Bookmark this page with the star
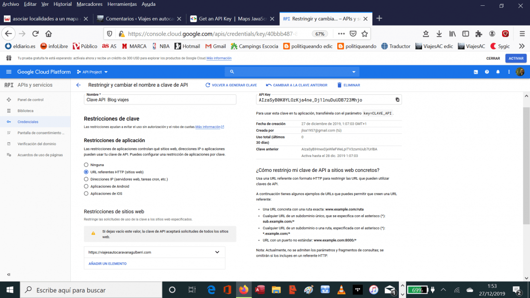The width and height of the screenshot is (530, 298). click(x=364, y=34)
